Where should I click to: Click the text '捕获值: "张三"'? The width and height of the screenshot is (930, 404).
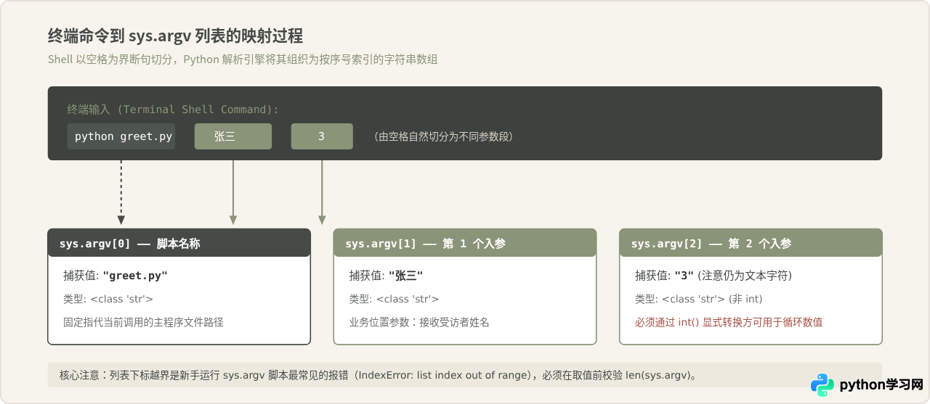coord(386,276)
